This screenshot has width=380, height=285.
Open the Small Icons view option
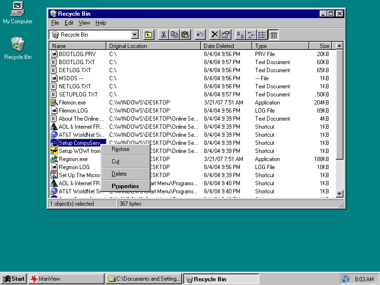coord(250,34)
